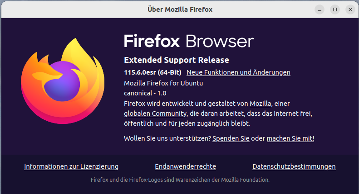Maximize the about dialog window
Screen dimensions: 359x194
point(335,9)
